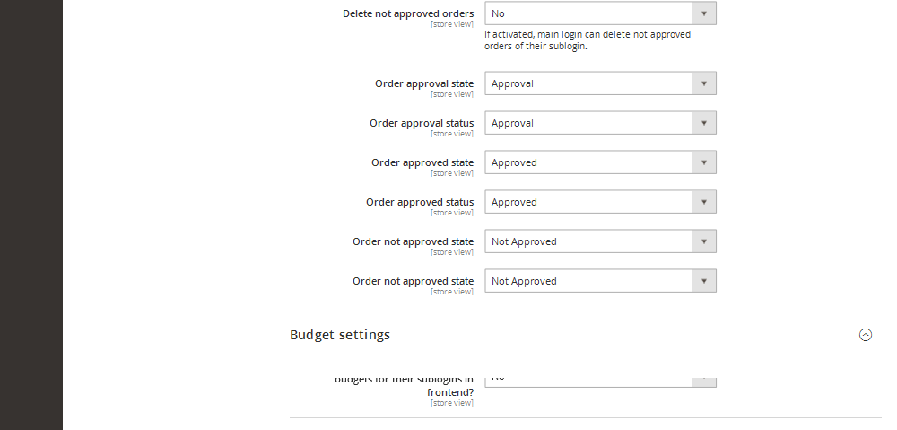This screenshot has width=897, height=430.
Task: Click the arrow button of the Order approved state field
Action: coord(704,162)
